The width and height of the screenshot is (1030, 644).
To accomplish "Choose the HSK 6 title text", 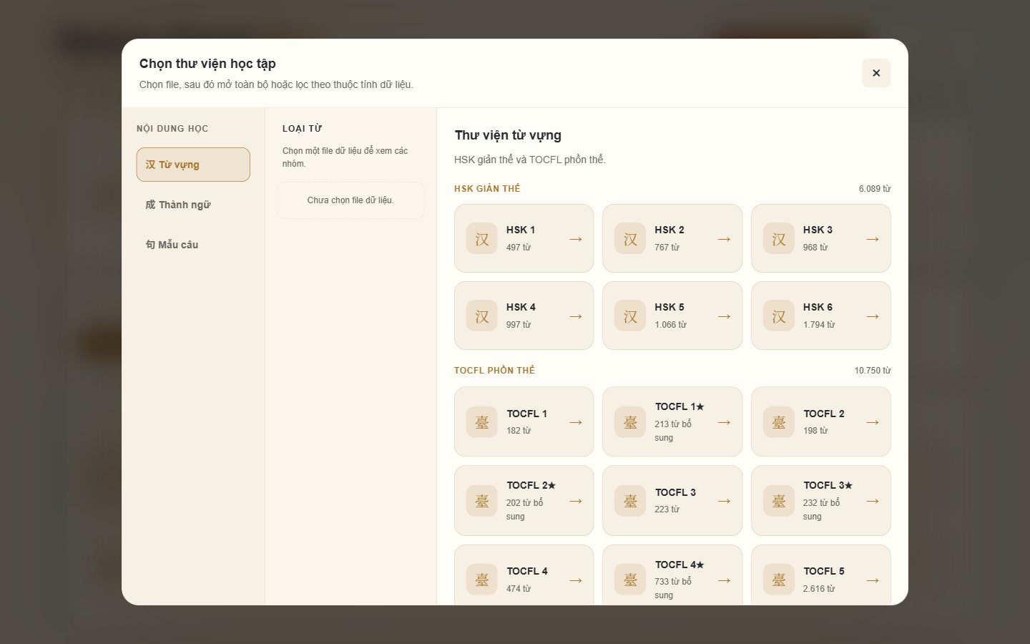I will pos(818,307).
